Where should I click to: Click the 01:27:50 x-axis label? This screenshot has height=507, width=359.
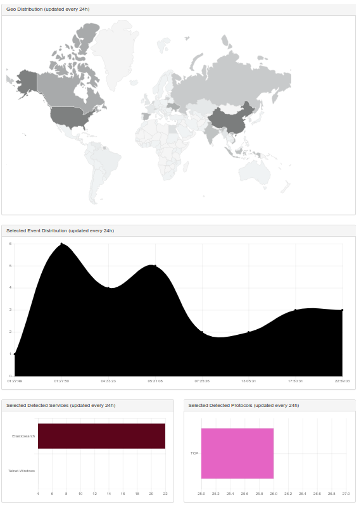pyautogui.click(x=61, y=381)
